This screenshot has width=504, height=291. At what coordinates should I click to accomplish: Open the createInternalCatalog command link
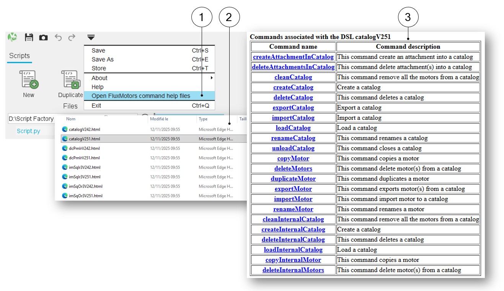pos(293,229)
